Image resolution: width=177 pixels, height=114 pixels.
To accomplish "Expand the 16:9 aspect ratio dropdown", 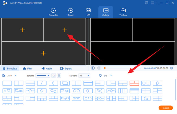I will [x=16, y=75].
